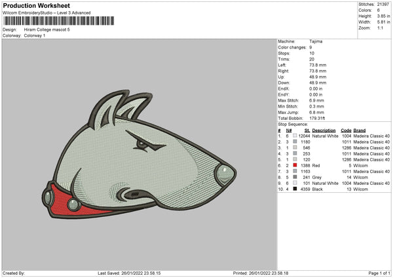Click the color swatch beside 1180 stitches
393x278 pixels.
[295, 142]
